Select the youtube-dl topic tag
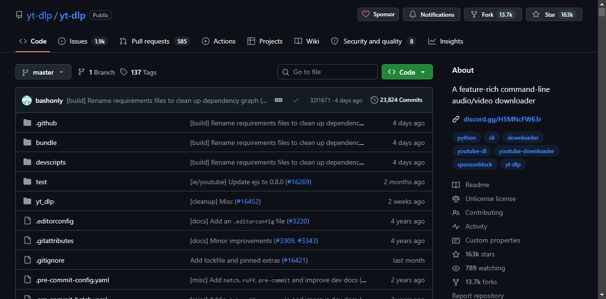The height and width of the screenshot is (299, 606). 471,151
